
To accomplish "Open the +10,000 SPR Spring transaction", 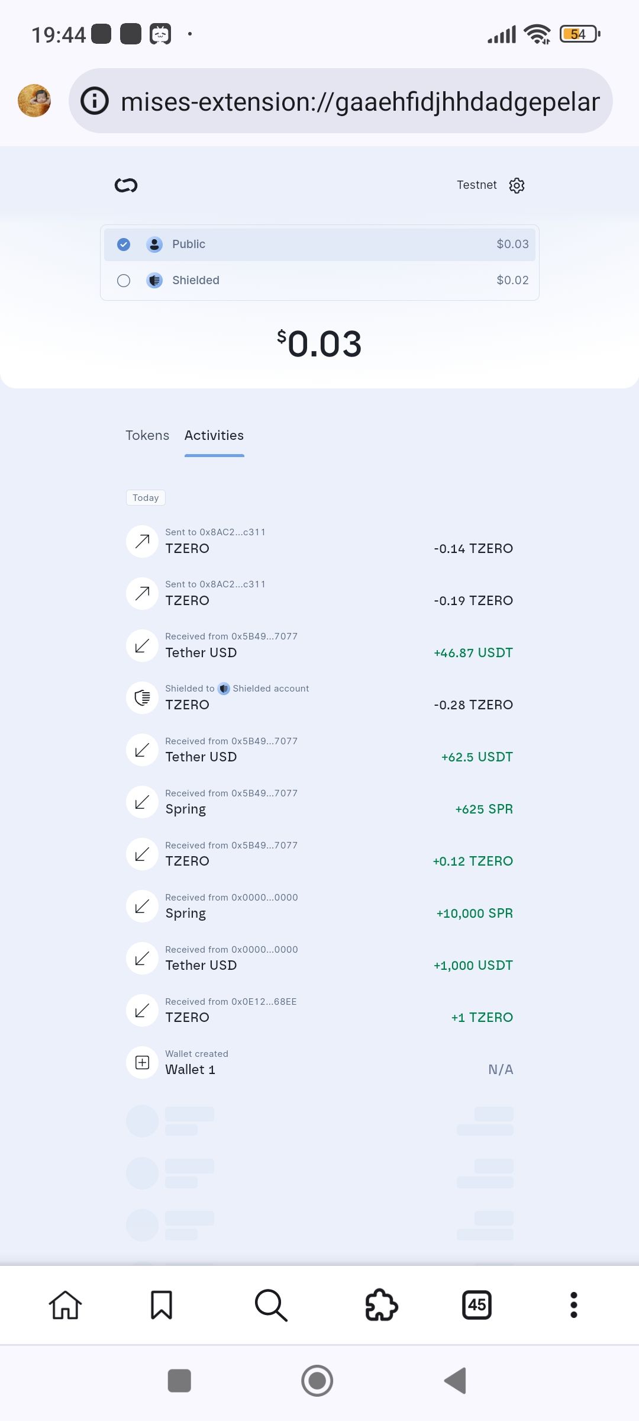I will pyautogui.click(x=319, y=906).
